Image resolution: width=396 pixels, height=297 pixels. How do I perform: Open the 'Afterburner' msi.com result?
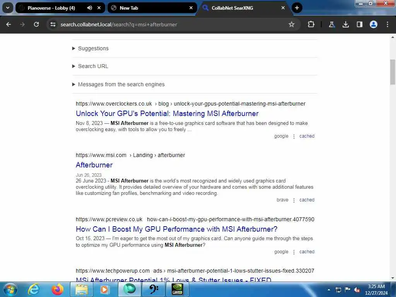tap(94, 165)
